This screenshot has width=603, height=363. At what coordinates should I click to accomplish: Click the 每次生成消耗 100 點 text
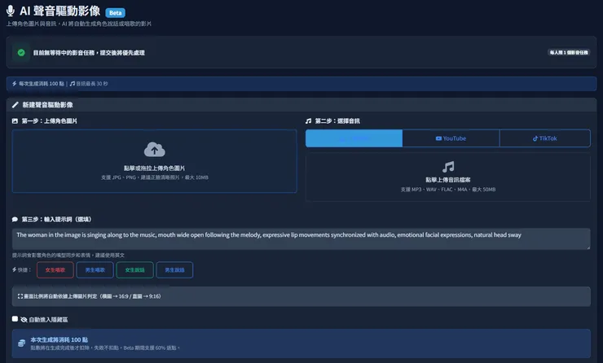(42, 84)
